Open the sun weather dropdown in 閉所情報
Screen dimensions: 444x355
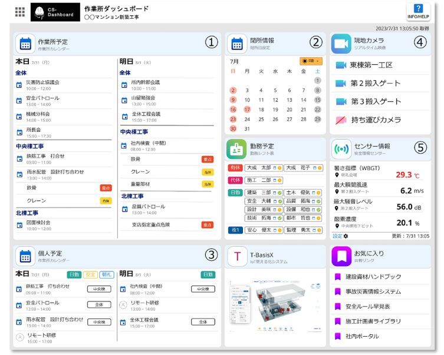point(311,61)
